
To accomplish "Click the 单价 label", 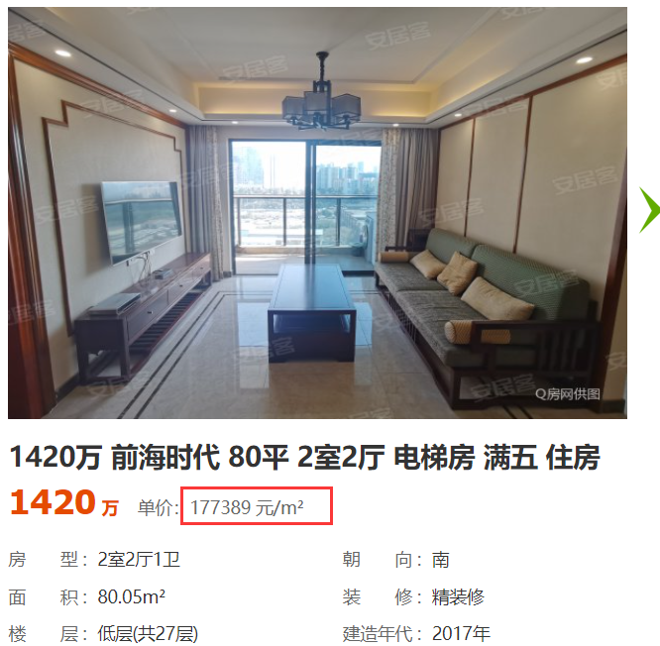I will (158, 507).
